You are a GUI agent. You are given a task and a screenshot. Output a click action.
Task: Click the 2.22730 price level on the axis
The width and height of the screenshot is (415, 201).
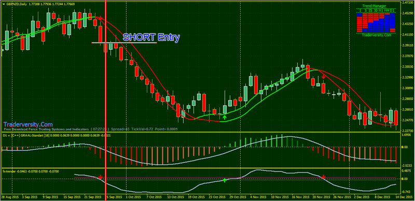[x=408, y=131]
